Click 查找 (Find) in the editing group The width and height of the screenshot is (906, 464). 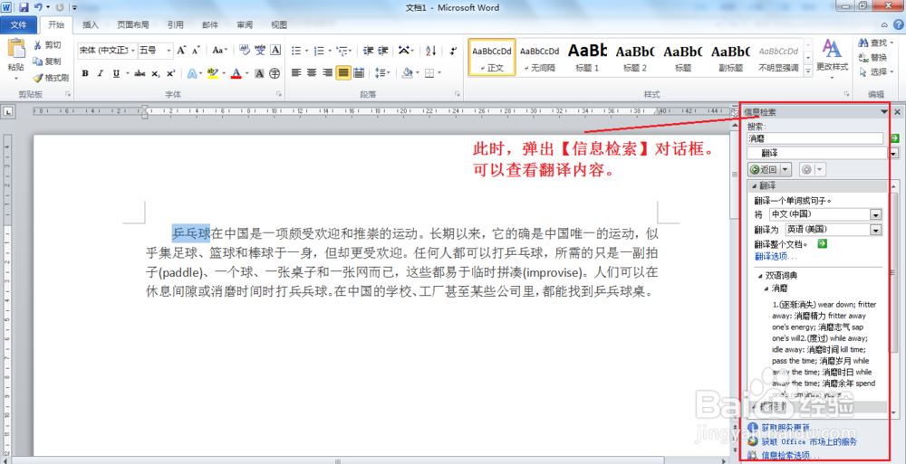[x=874, y=43]
